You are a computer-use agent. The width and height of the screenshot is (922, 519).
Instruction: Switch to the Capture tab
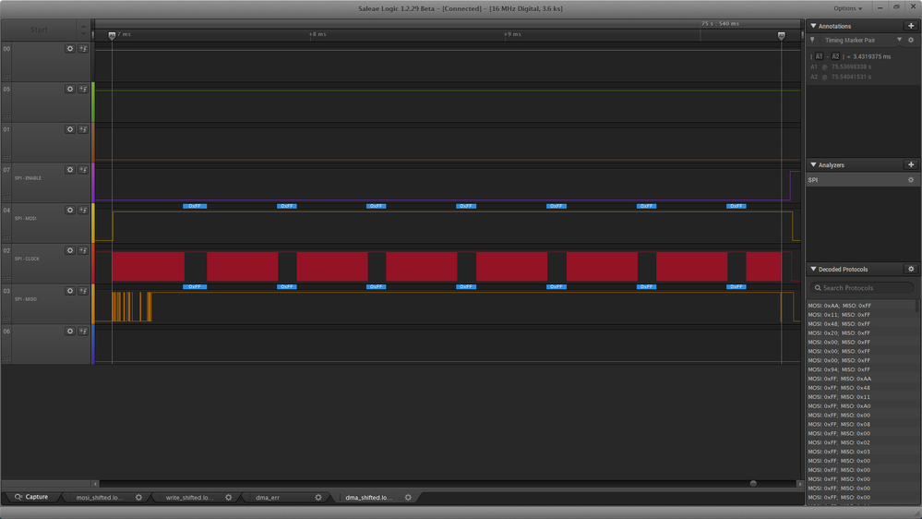pos(31,497)
